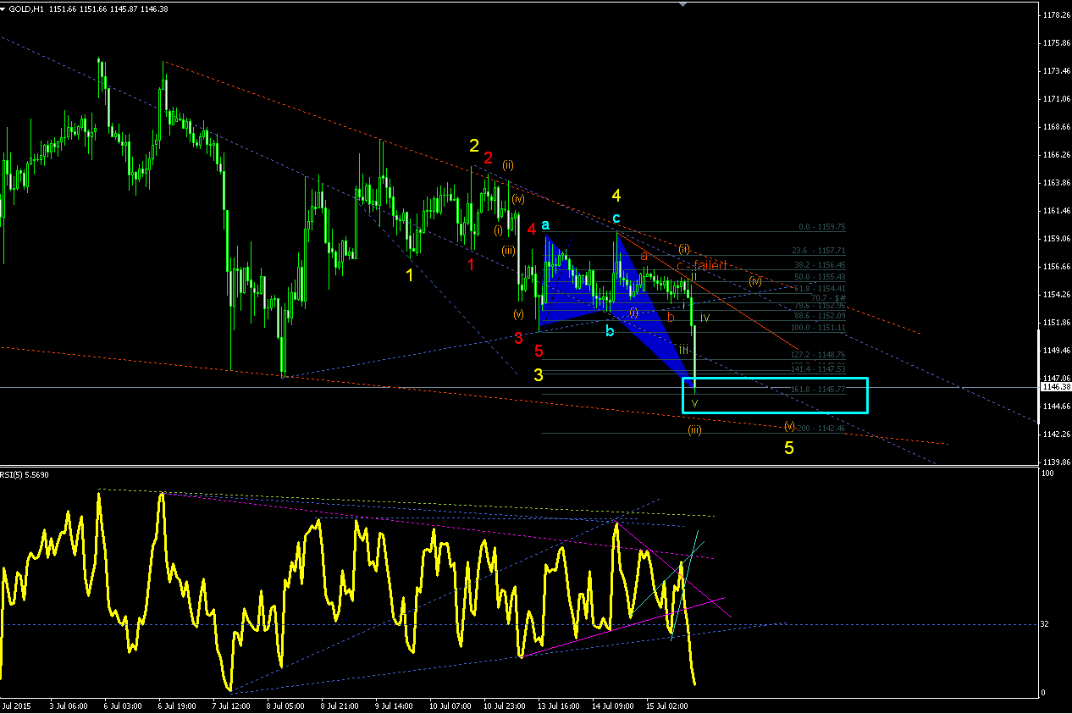The width and height of the screenshot is (1072, 714).
Task: Select the cyan wave label a
Action: [x=545, y=224]
